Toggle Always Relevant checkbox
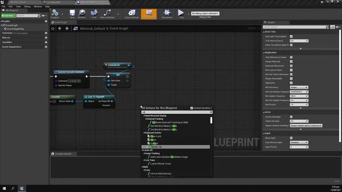 (291, 62)
